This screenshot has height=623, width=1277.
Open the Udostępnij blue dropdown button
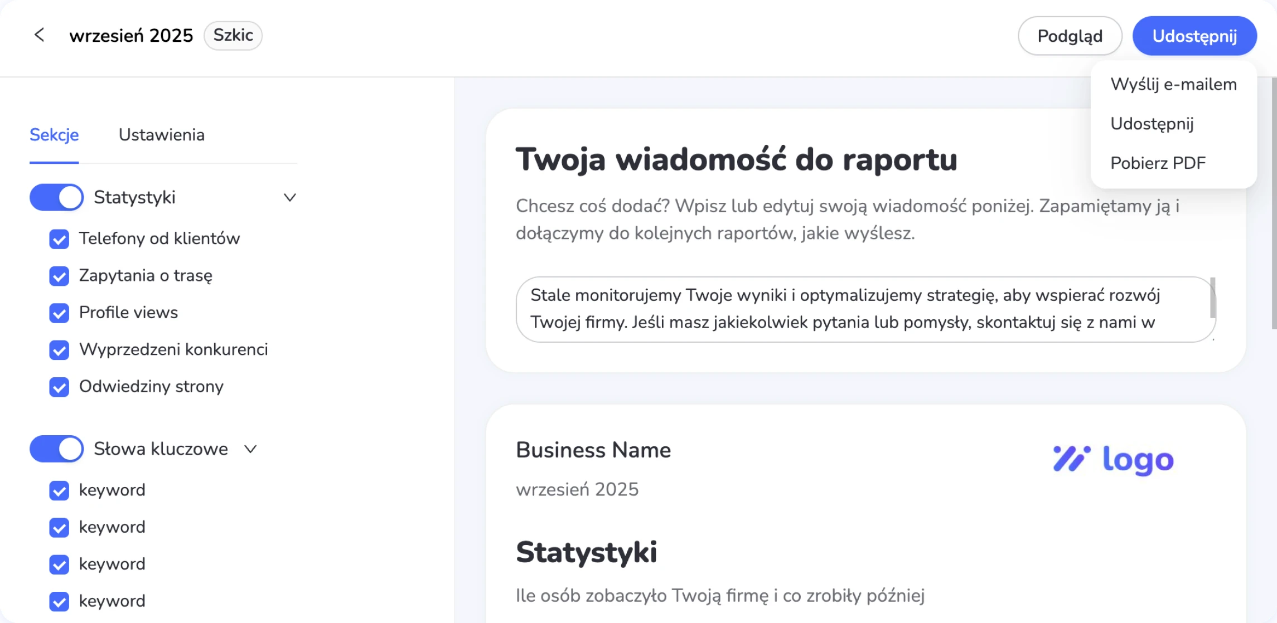(1194, 36)
